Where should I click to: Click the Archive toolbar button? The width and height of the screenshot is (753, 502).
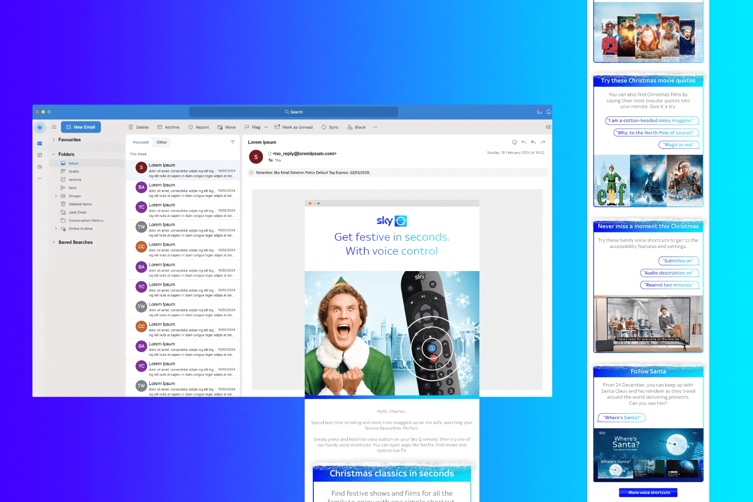click(168, 127)
